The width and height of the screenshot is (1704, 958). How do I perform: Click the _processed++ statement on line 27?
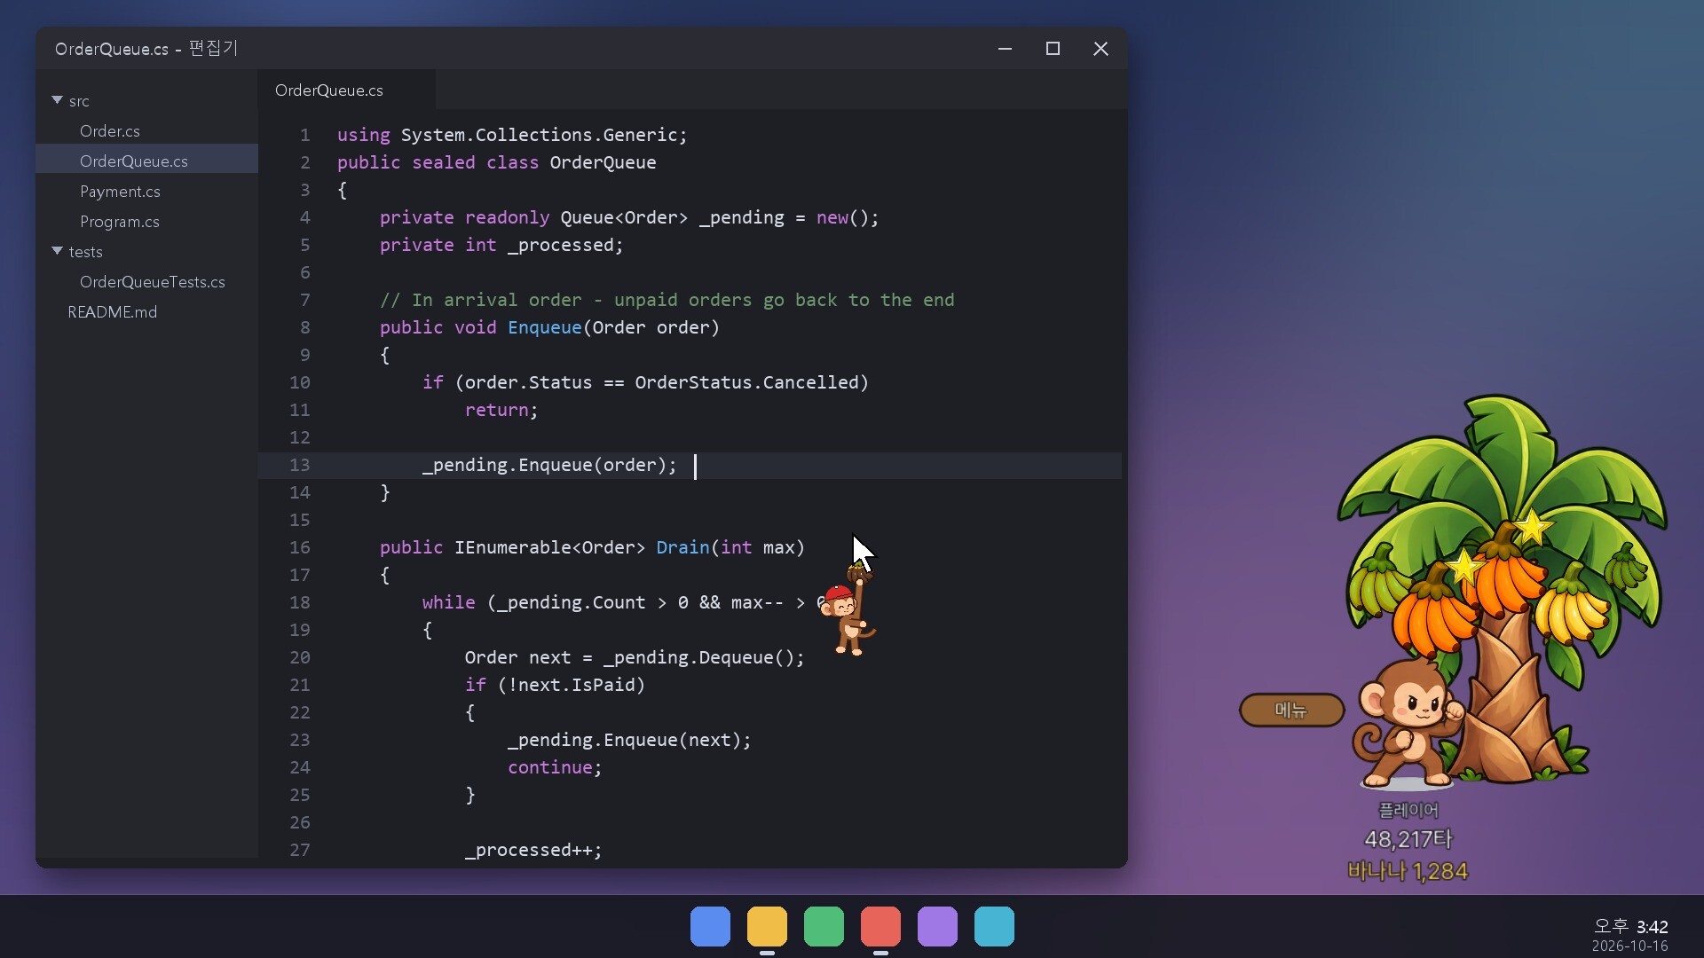(533, 850)
